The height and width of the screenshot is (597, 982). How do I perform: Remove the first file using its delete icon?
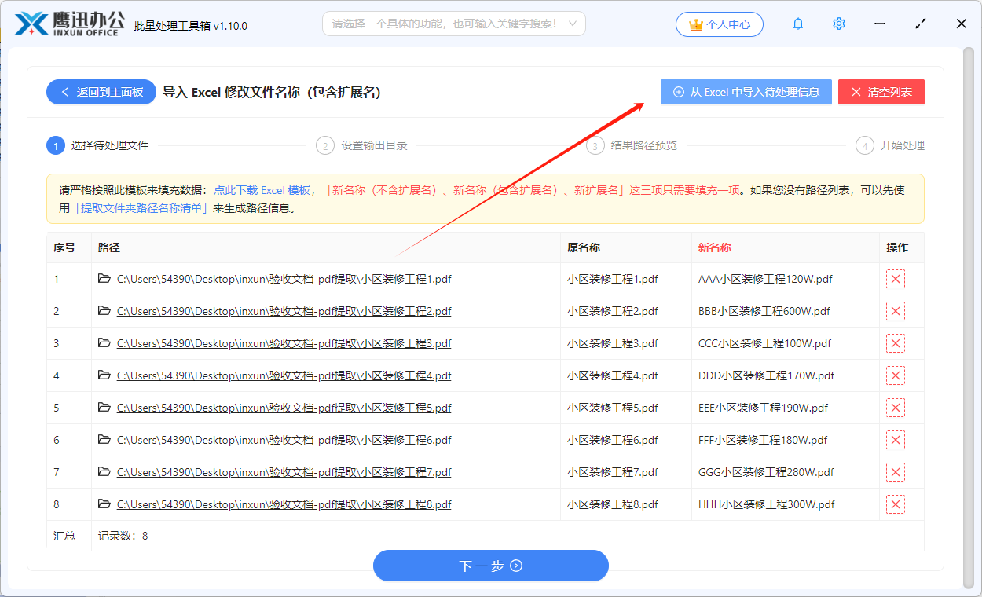point(895,279)
